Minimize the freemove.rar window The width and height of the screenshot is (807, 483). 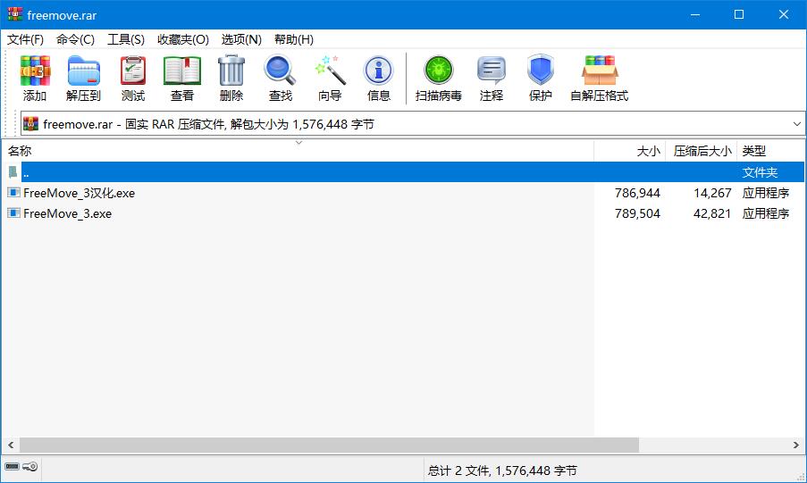click(694, 14)
